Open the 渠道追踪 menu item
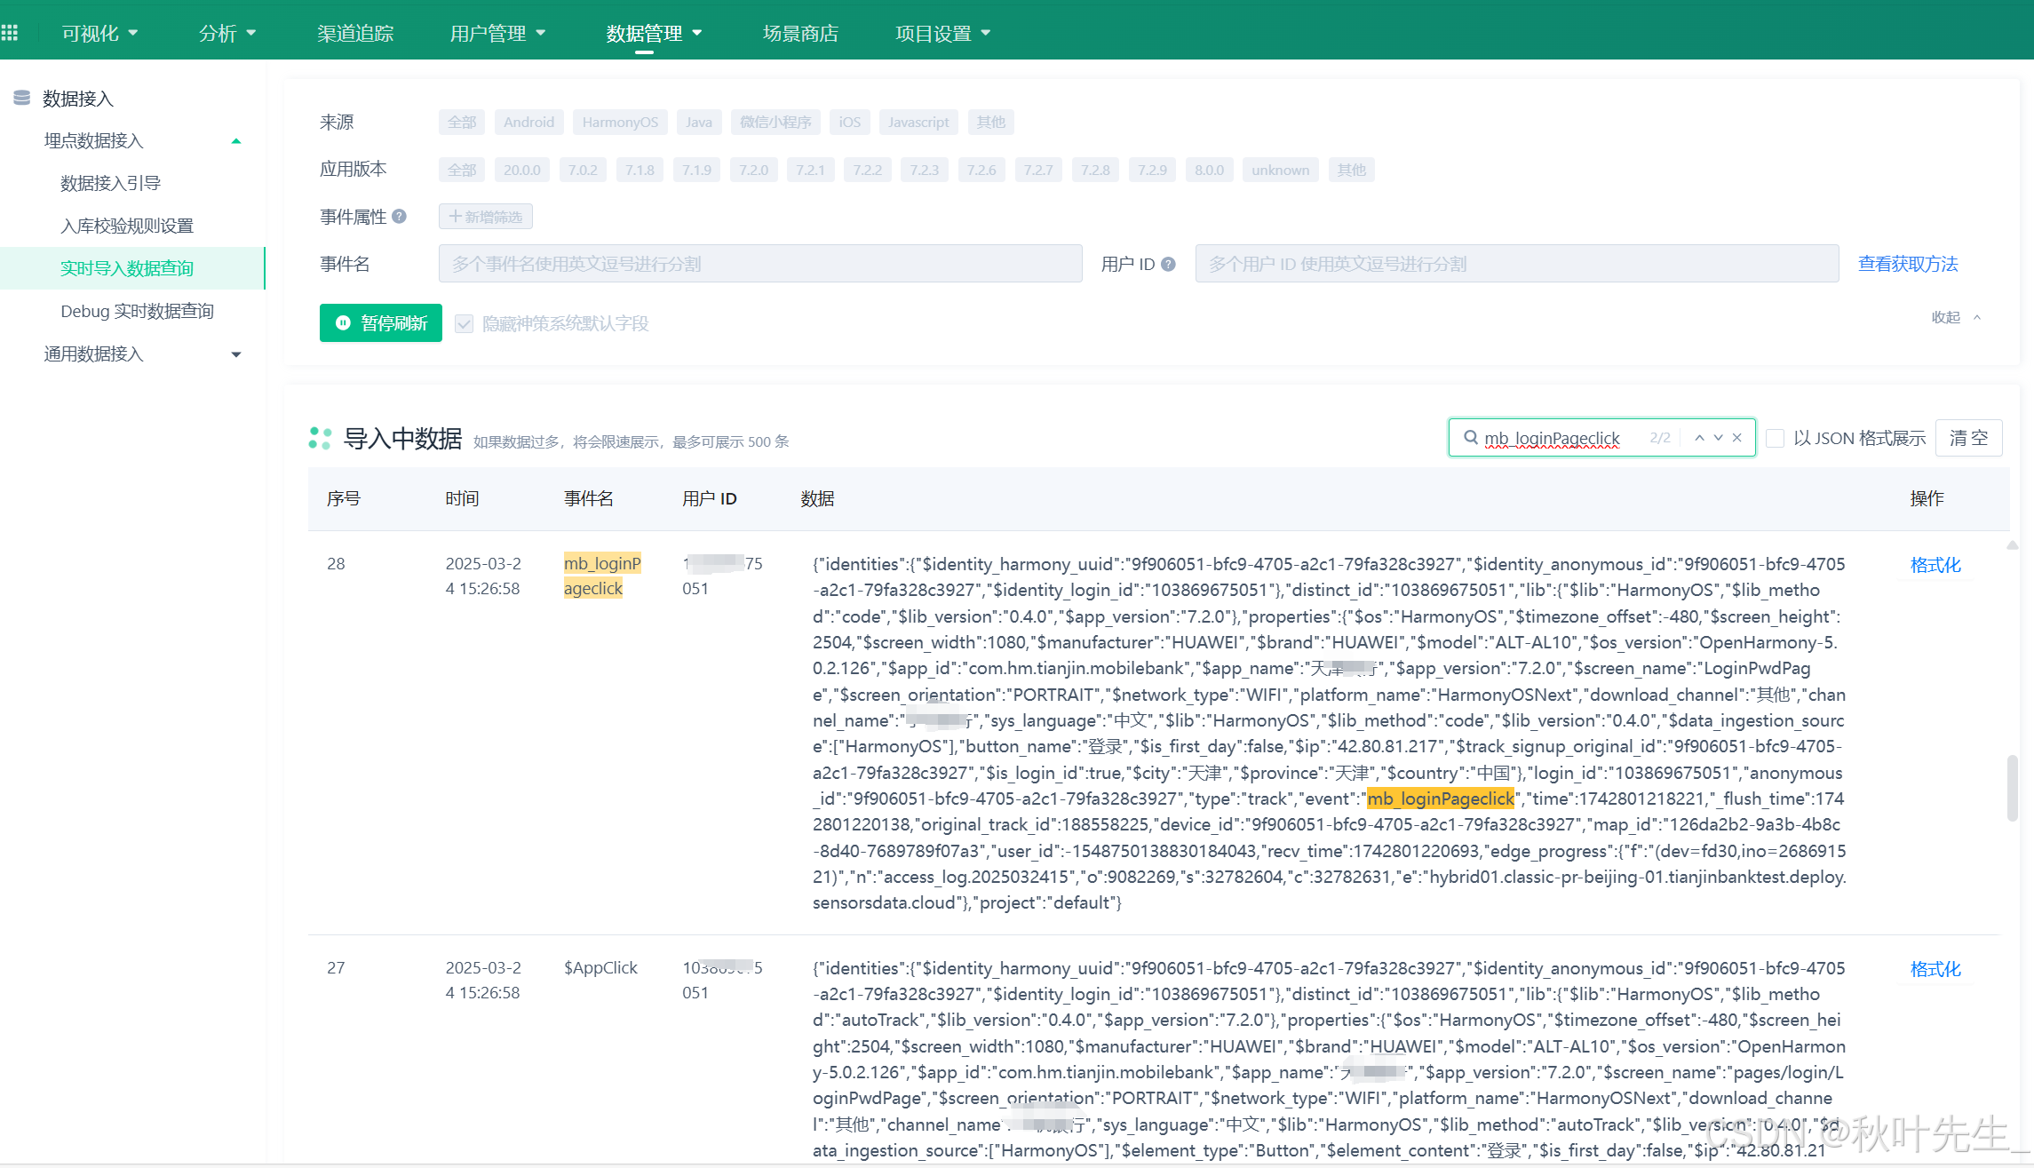 tap(355, 33)
